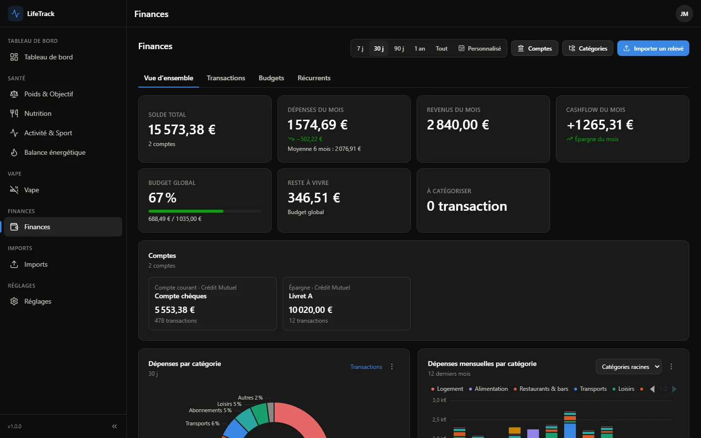Toggle Alimentation series in legend
The image size is (701, 438).
[x=488, y=389]
